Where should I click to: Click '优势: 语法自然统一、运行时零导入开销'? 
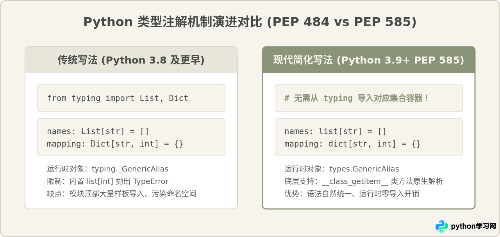tap(352, 194)
